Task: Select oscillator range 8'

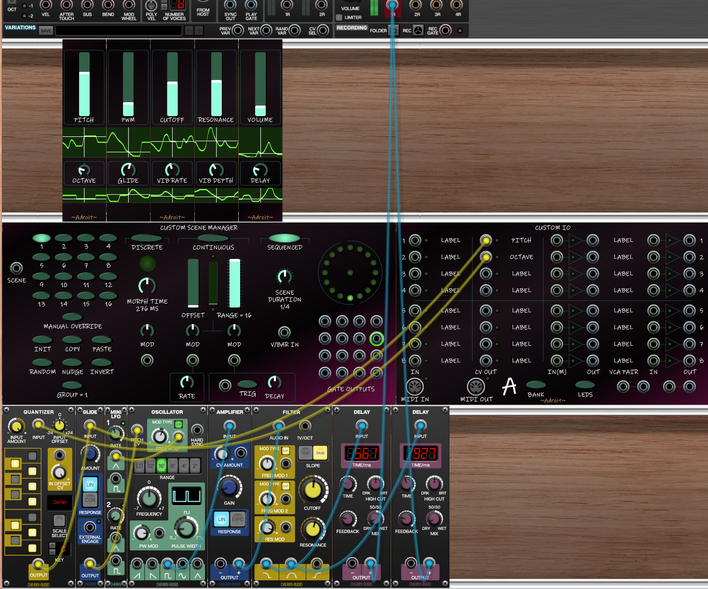Action: tap(173, 466)
